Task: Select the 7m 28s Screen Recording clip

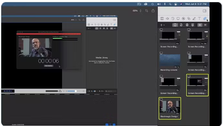Action: (197, 38)
